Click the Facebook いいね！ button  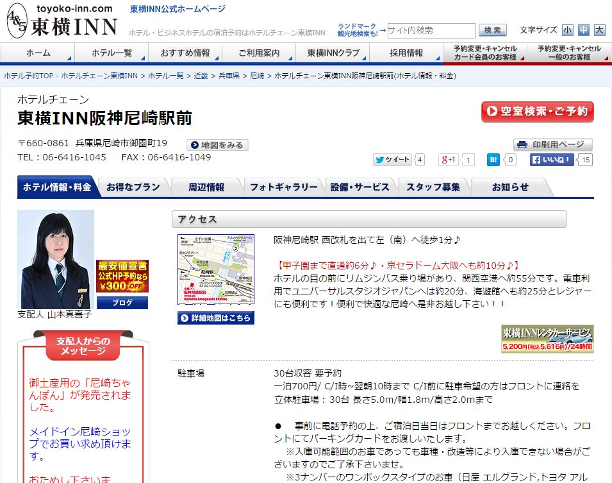click(x=552, y=160)
